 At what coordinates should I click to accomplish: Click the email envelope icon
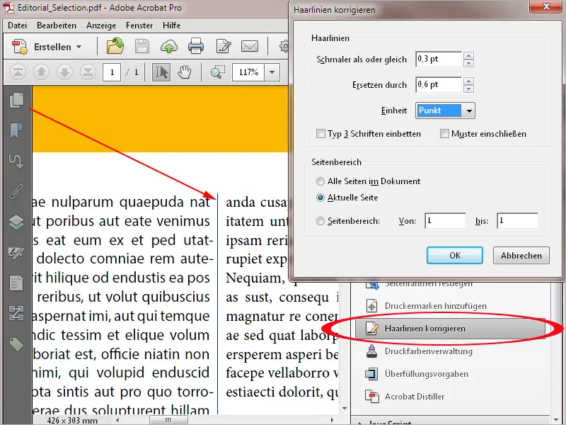pos(250,47)
